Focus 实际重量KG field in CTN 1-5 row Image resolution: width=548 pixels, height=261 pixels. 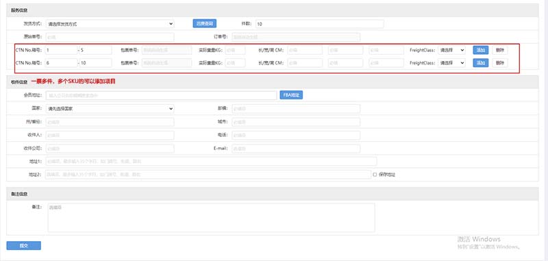coord(235,50)
